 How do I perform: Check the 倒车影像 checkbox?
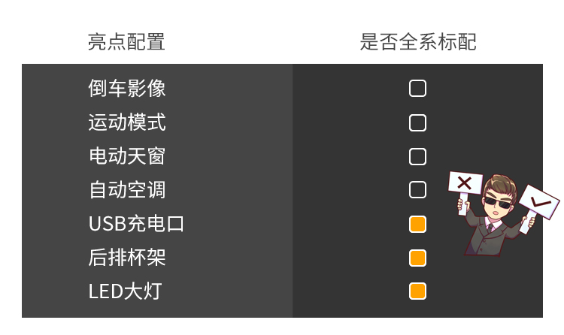point(417,89)
